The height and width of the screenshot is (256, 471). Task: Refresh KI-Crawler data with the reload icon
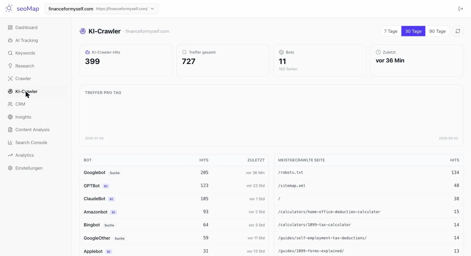pyautogui.click(x=458, y=31)
